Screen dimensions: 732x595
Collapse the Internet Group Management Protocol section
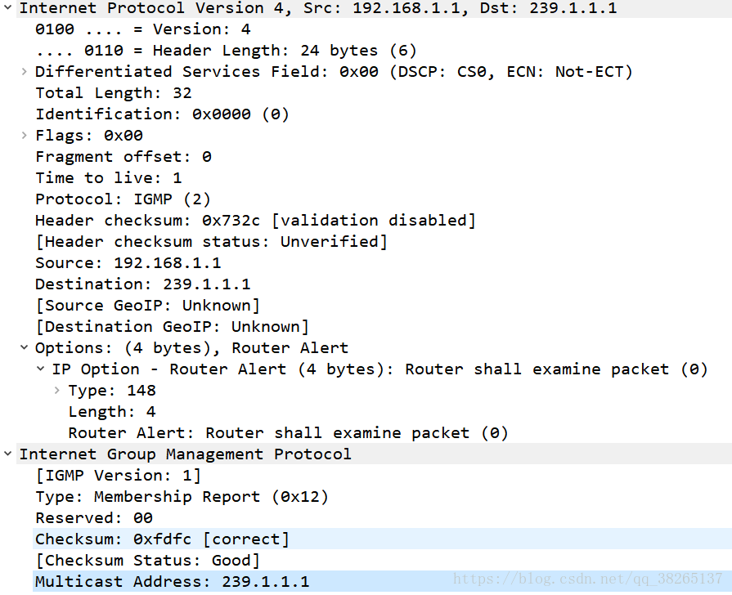[x=7, y=454]
